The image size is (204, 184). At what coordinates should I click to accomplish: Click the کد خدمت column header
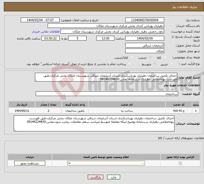point(179,105)
